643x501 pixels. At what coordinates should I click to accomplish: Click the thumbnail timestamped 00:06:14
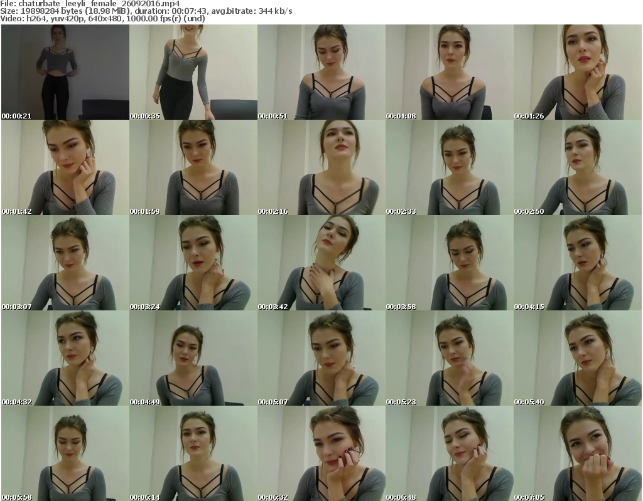(193, 453)
